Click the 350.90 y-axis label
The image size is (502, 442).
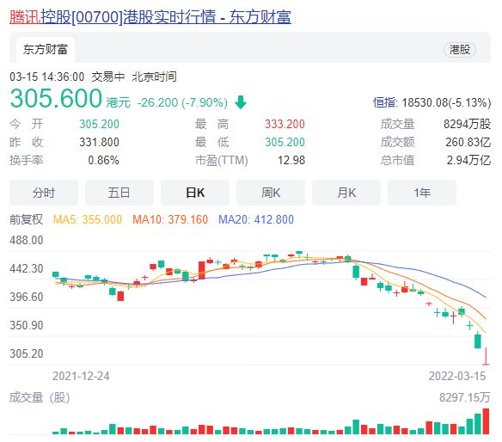coord(27,325)
